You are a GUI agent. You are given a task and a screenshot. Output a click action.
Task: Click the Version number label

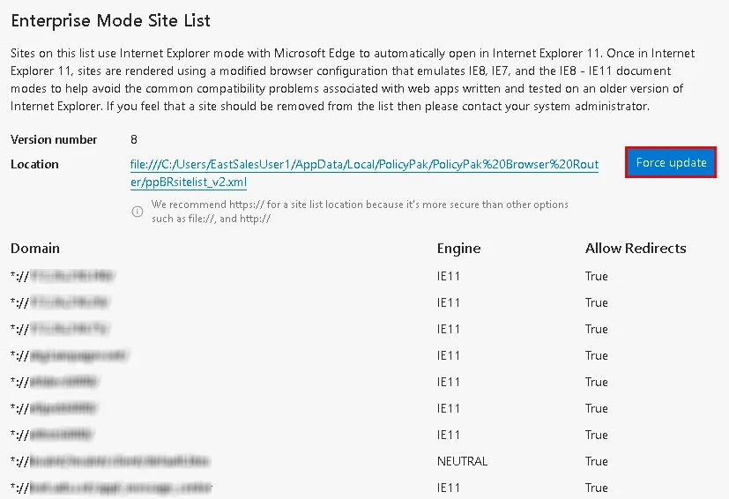pos(54,139)
